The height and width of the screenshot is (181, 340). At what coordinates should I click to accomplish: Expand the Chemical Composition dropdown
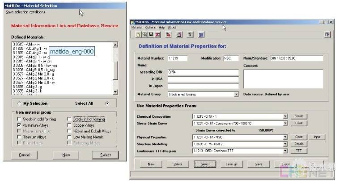tap(285, 116)
